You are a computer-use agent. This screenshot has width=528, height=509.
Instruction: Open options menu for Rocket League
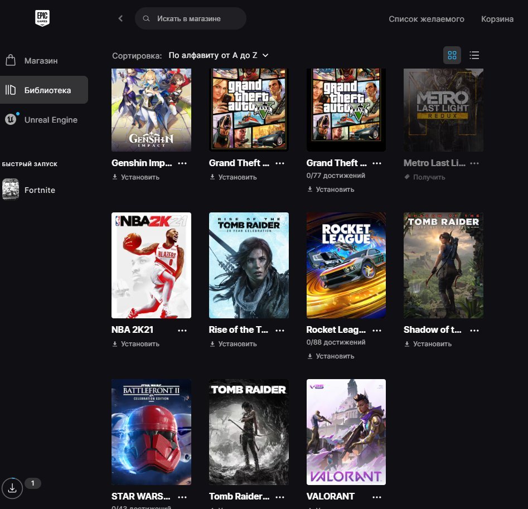pyautogui.click(x=377, y=330)
